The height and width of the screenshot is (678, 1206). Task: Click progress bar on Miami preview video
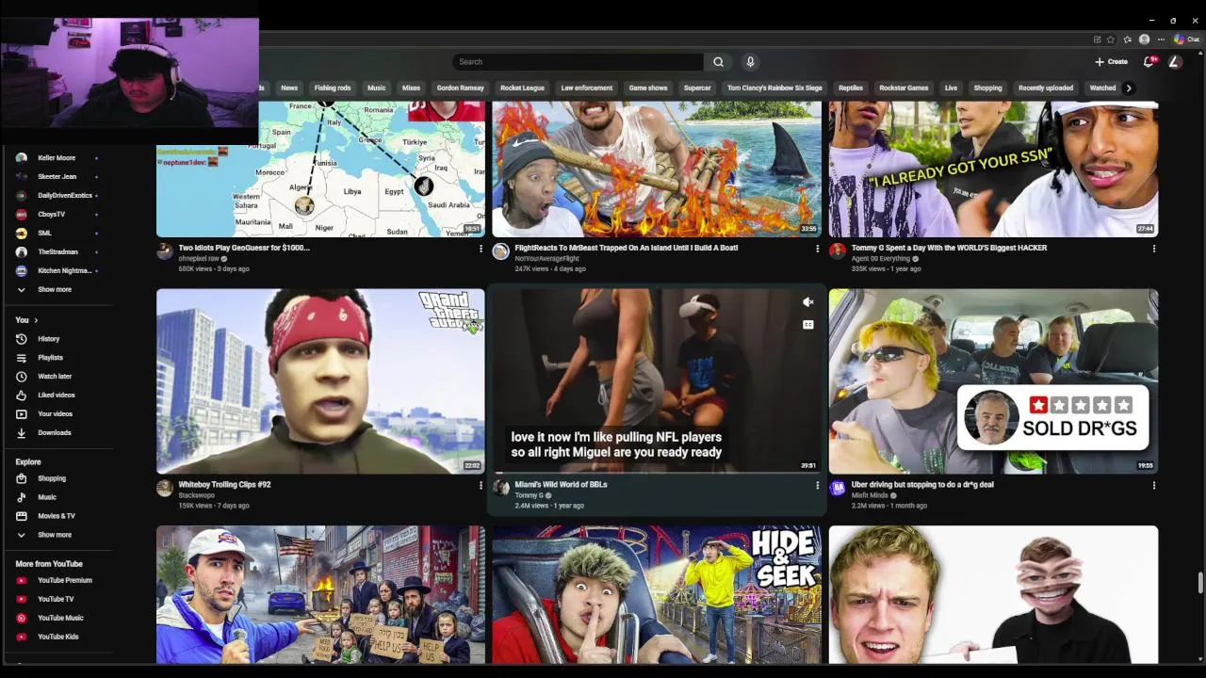coord(657,473)
